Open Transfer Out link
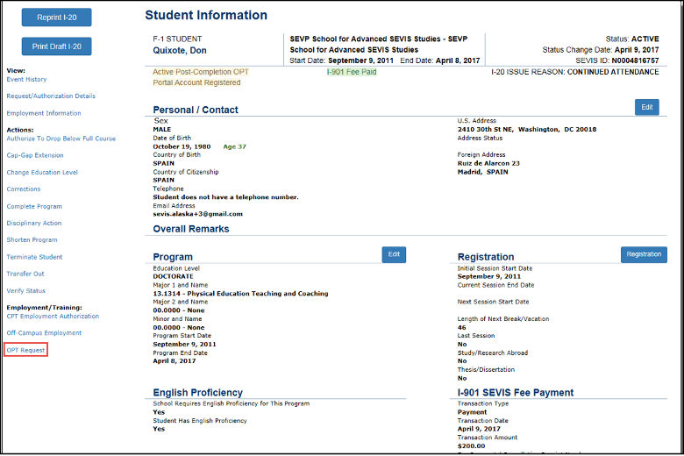 [25, 274]
